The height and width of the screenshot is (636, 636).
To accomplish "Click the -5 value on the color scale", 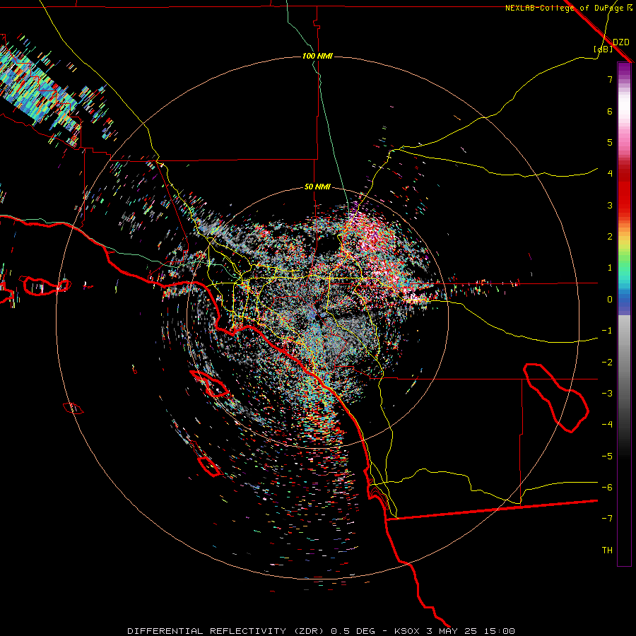I will 607,457.
